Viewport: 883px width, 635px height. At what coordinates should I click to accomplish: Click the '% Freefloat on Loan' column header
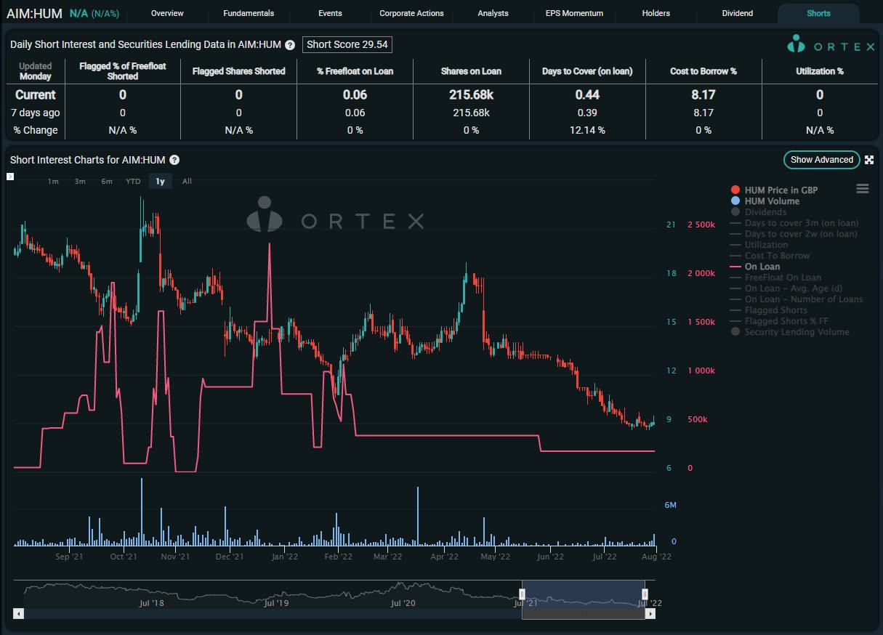click(355, 71)
